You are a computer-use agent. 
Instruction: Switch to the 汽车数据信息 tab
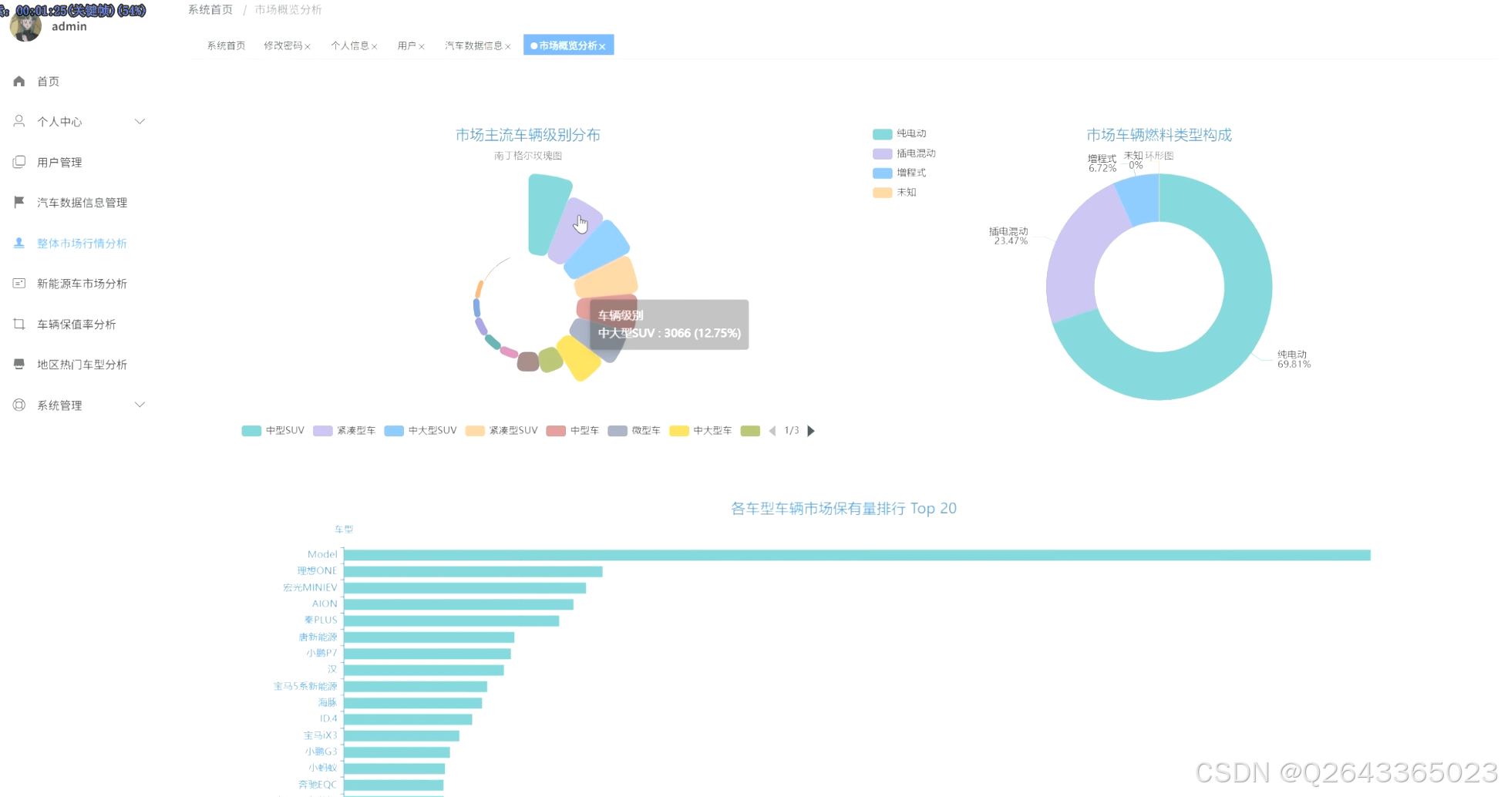pos(473,45)
